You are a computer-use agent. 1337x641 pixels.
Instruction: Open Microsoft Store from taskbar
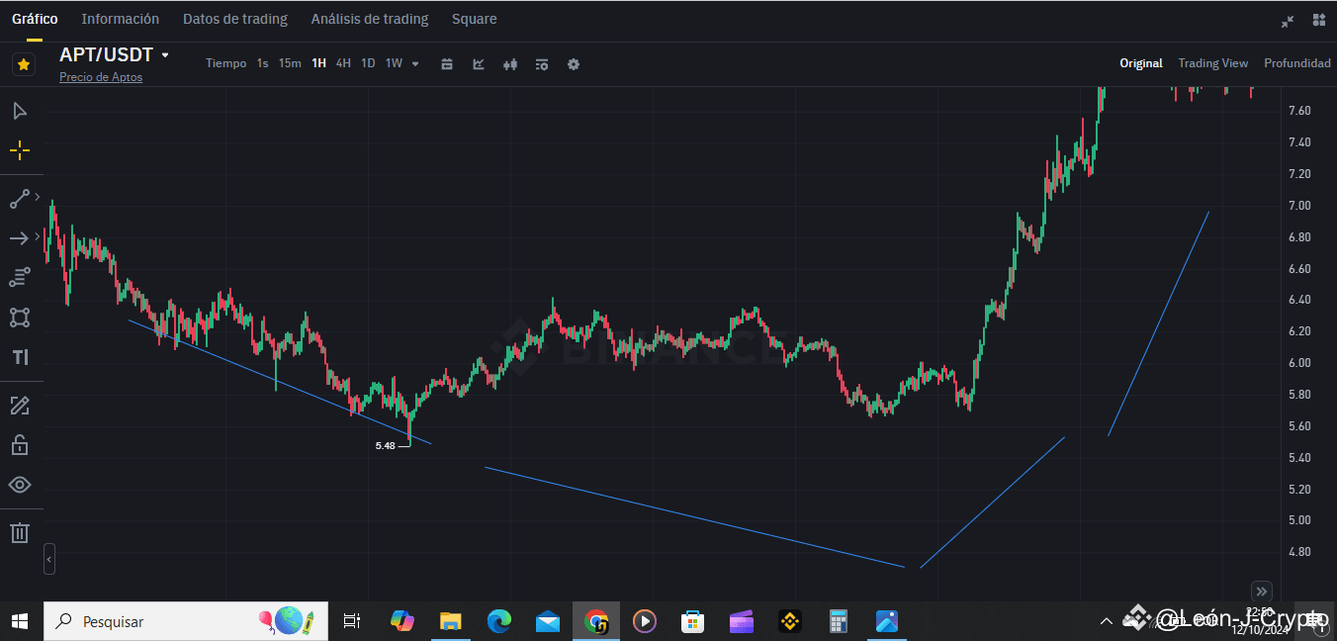[693, 621]
